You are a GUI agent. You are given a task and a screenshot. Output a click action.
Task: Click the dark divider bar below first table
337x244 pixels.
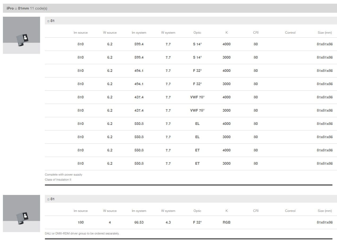tap(188, 185)
